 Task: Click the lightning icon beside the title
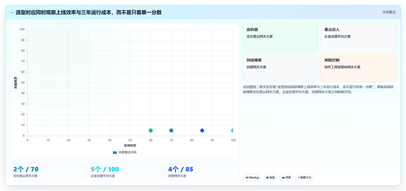(12, 13)
